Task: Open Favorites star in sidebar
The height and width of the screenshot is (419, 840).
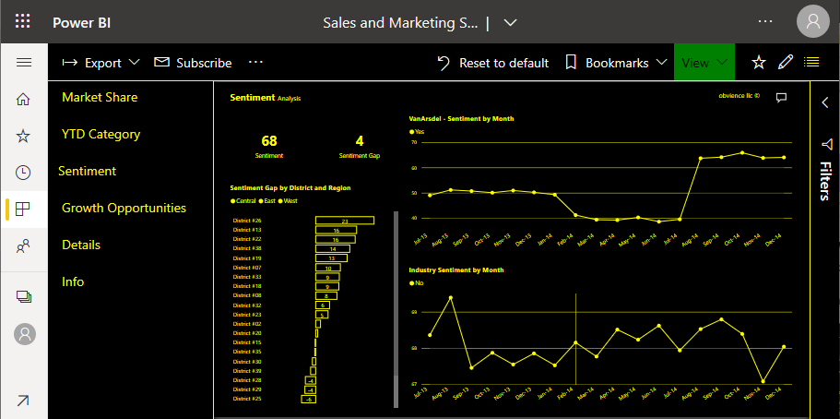Action: [x=23, y=136]
